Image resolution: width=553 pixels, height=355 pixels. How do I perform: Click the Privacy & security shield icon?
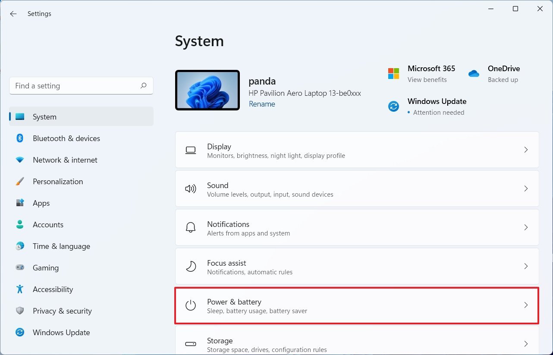point(20,311)
